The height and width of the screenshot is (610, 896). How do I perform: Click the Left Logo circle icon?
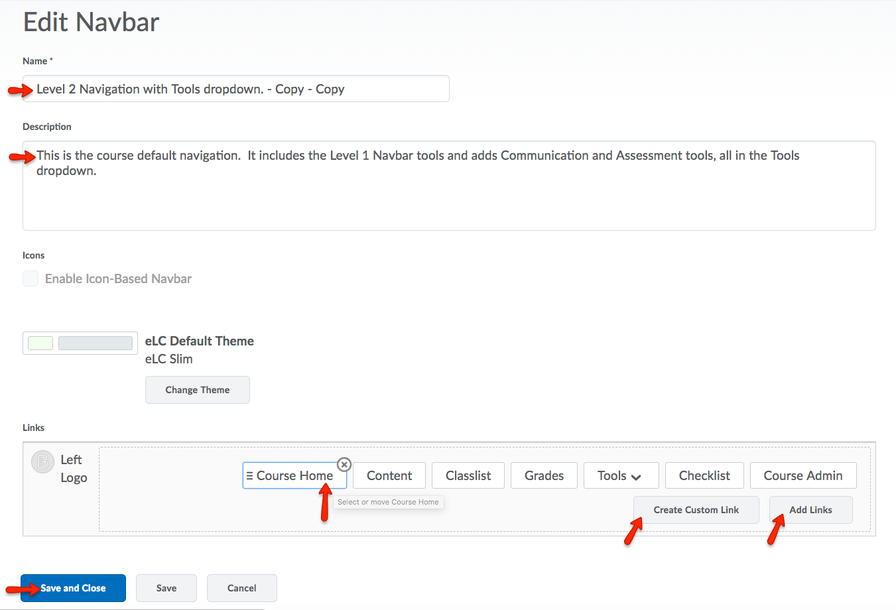click(42, 461)
